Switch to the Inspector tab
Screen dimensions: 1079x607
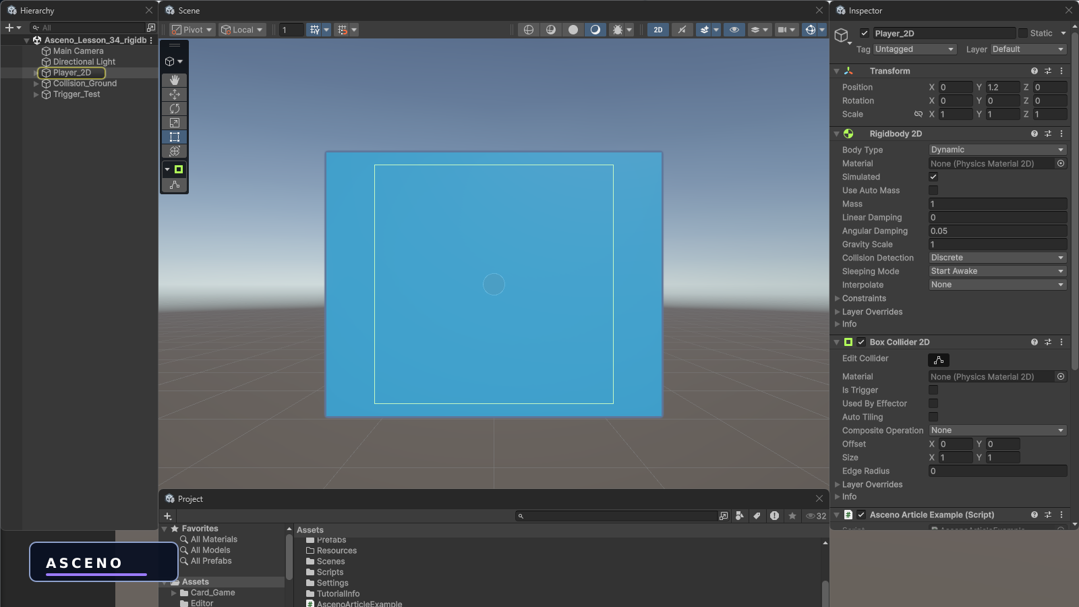[x=859, y=11]
